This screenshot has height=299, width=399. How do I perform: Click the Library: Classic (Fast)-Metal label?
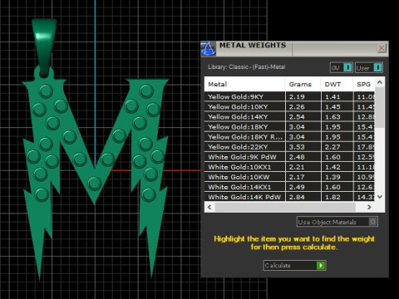tap(246, 67)
